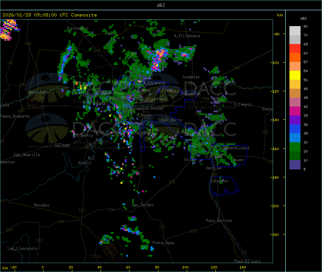Select the green 20 dBZ color swatch
This screenshot has height=272, width=322.
(295, 147)
